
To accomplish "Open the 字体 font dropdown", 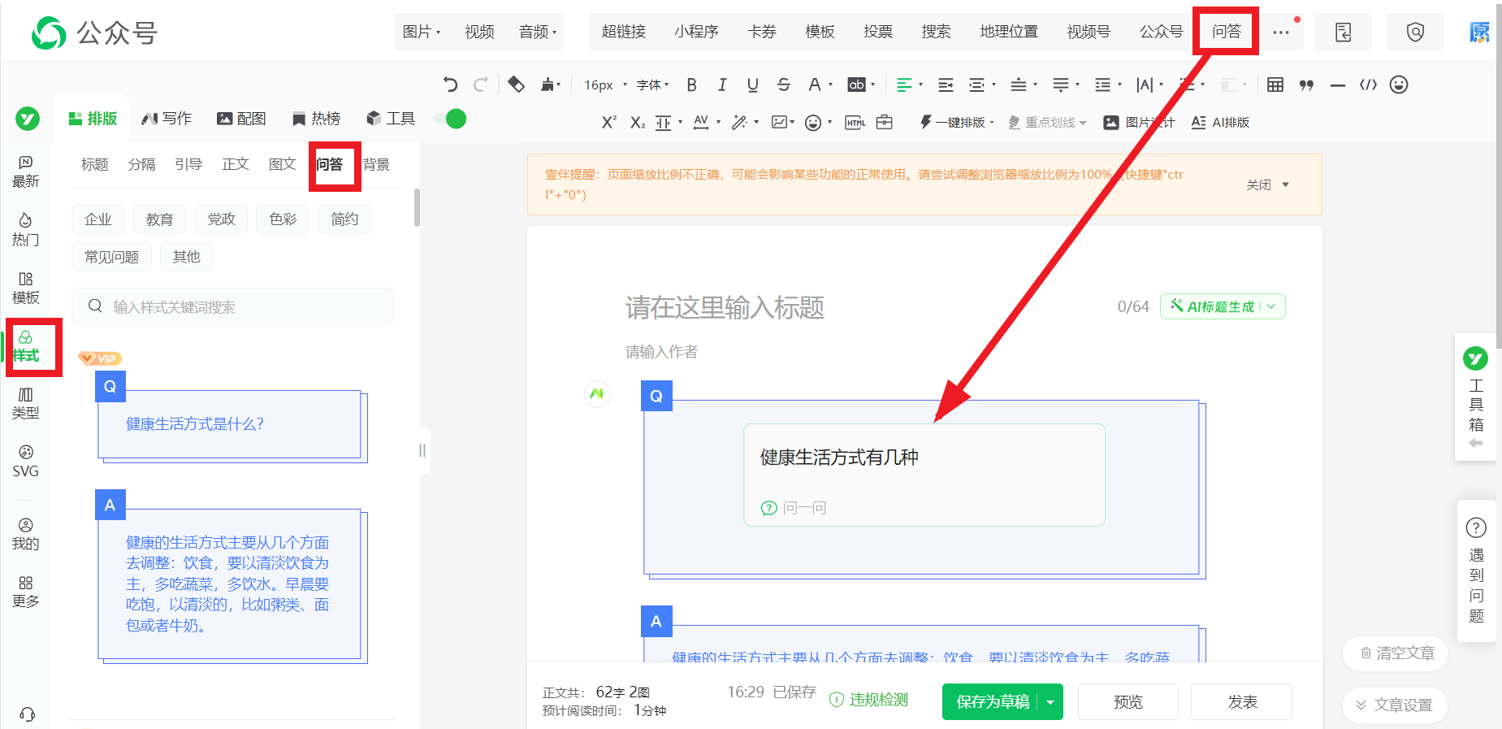I will [652, 85].
